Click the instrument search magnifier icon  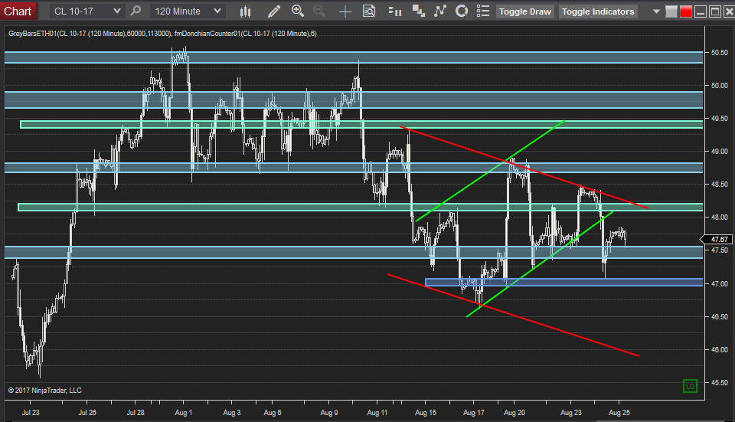point(136,11)
